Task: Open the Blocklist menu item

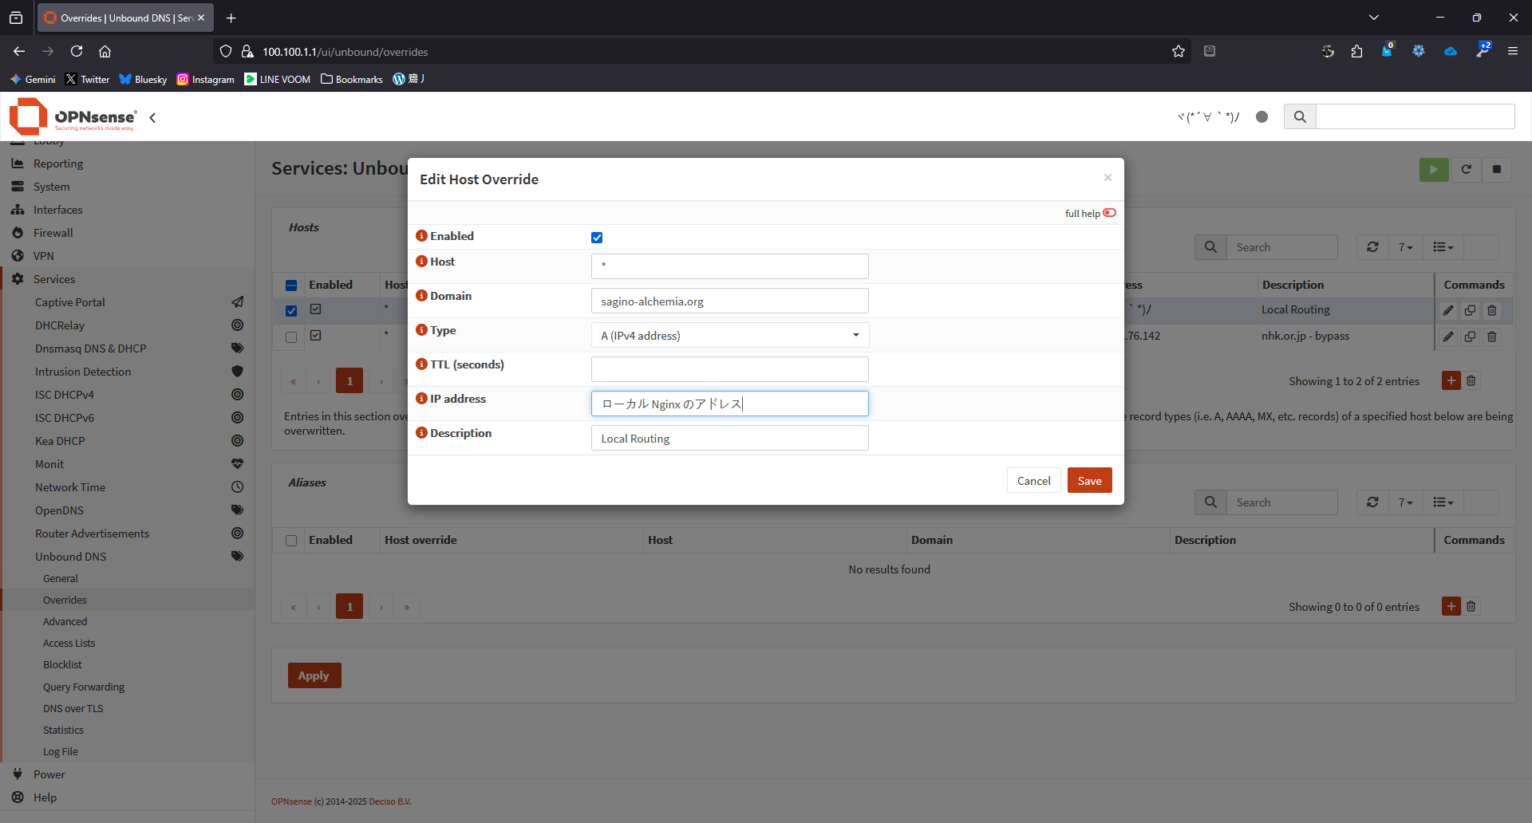Action: click(x=62, y=665)
